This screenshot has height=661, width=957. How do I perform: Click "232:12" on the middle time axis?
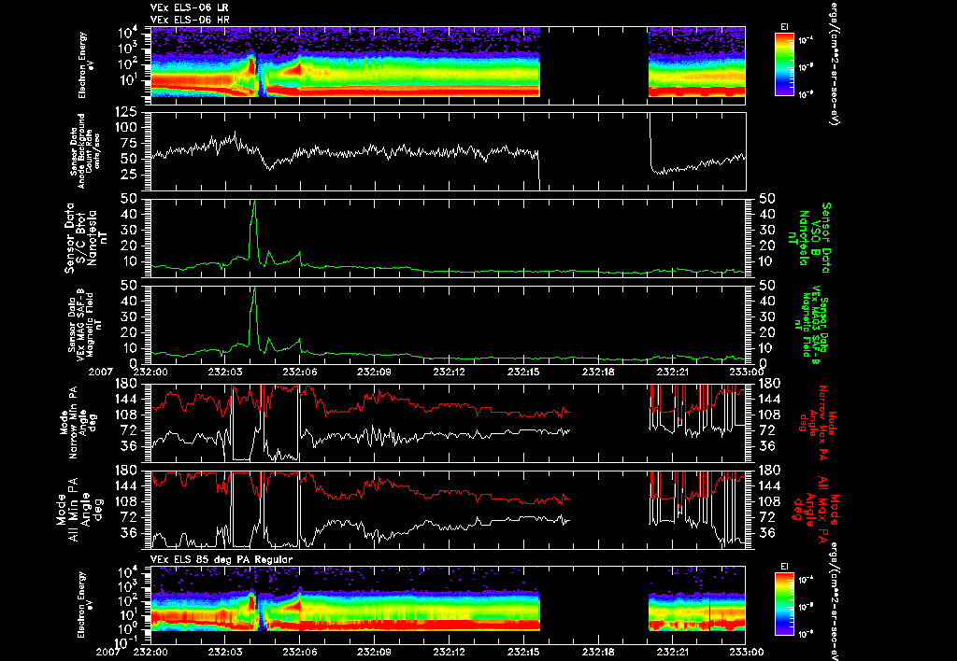pos(450,372)
